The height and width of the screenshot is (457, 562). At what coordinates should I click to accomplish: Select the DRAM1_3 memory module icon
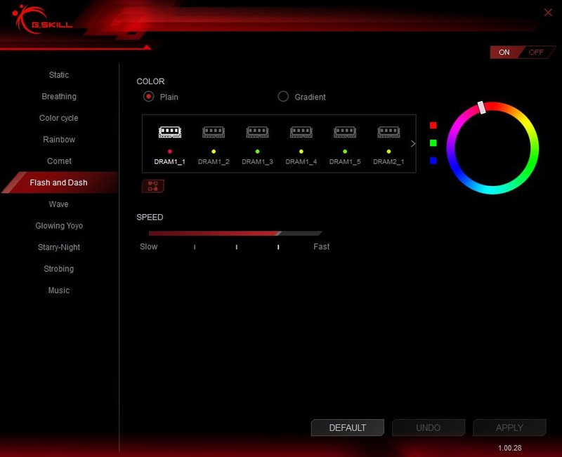(256, 132)
